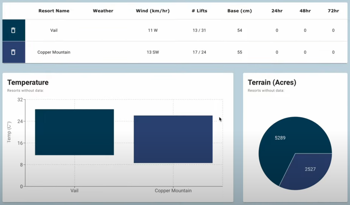The width and height of the screenshot is (350, 205).
Task: Click the 13 / 31 lifts cell
Action: (199, 30)
